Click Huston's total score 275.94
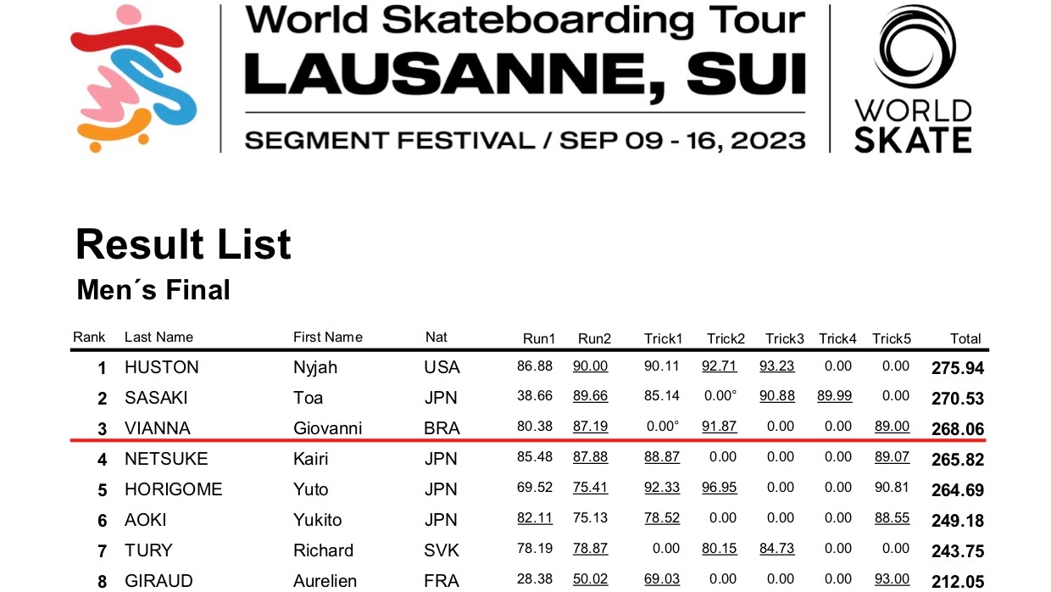The width and height of the screenshot is (1051, 592). tap(958, 368)
